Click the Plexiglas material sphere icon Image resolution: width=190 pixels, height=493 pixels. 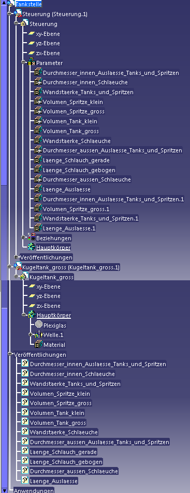point(39,325)
